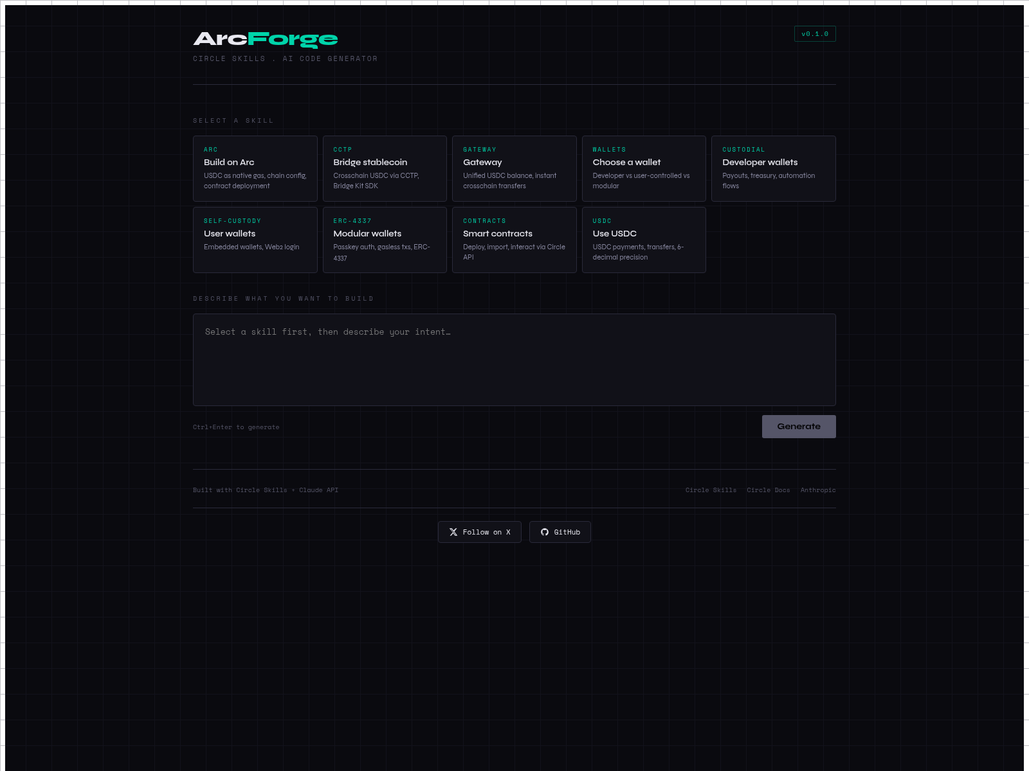Pick the Use USDC skill card
The width and height of the screenshot is (1029, 771).
point(644,240)
